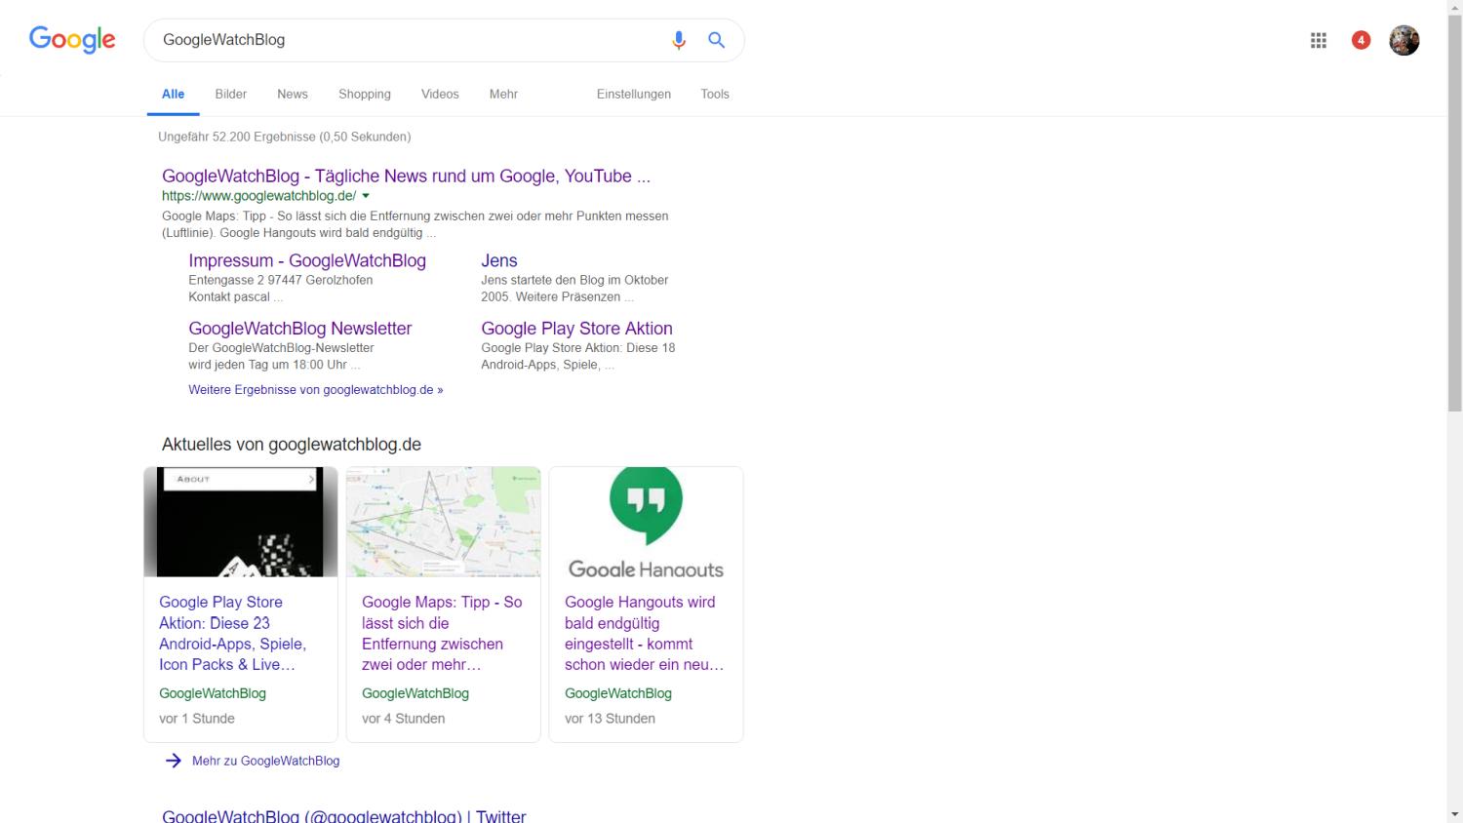This screenshot has height=823, width=1463.
Task: Open the Google apps grid
Action: tap(1319, 40)
